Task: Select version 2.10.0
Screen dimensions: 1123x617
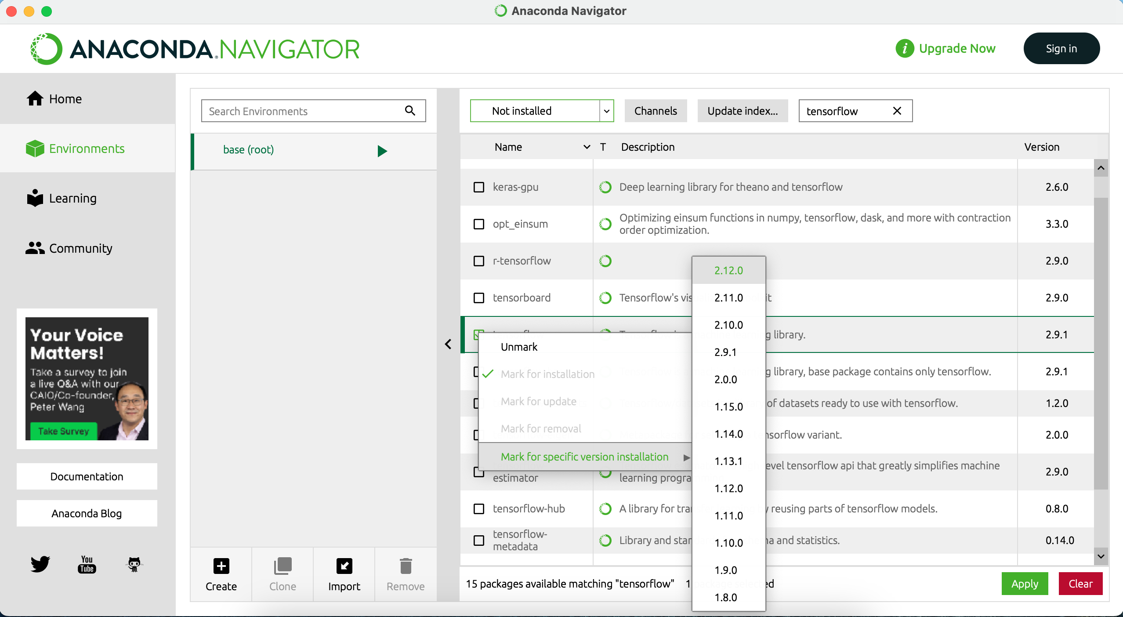Action: click(x=728, y=325)
